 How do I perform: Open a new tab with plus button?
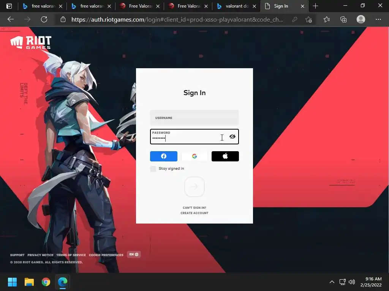(315, 6)
